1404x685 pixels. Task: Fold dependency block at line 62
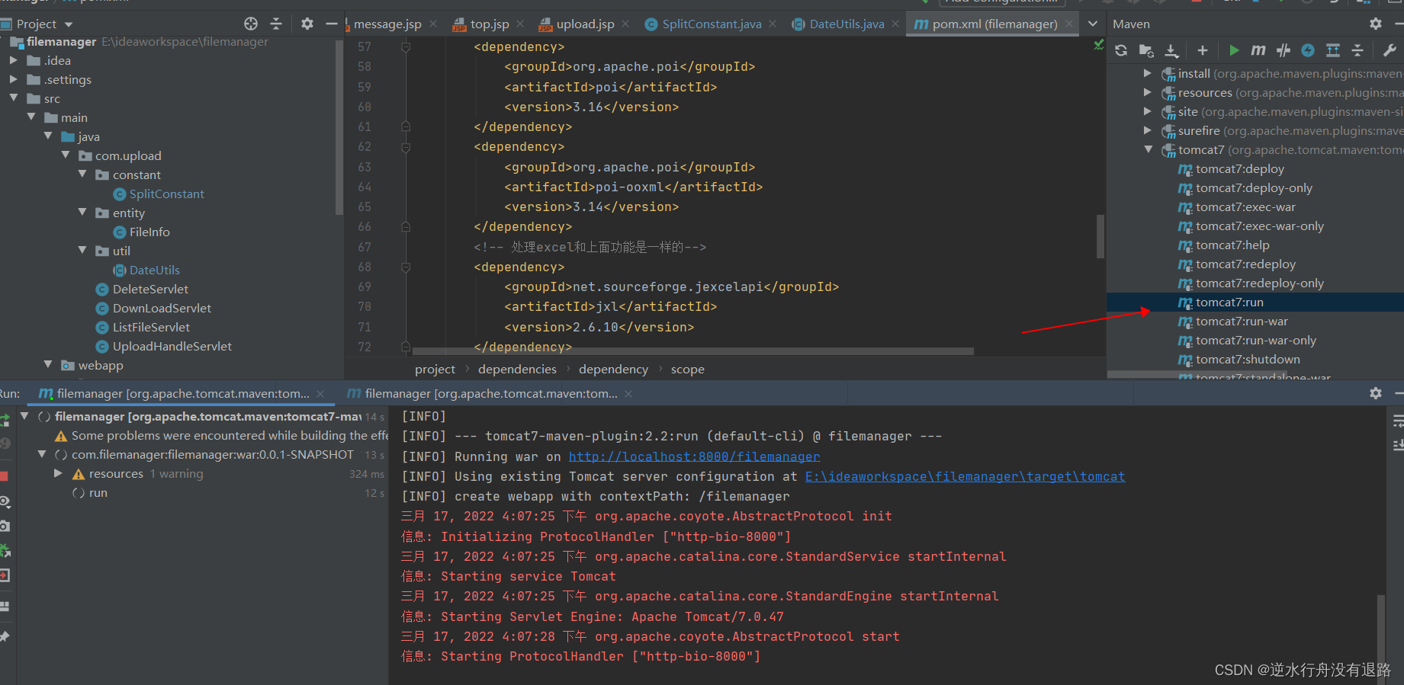coord(406,147)
